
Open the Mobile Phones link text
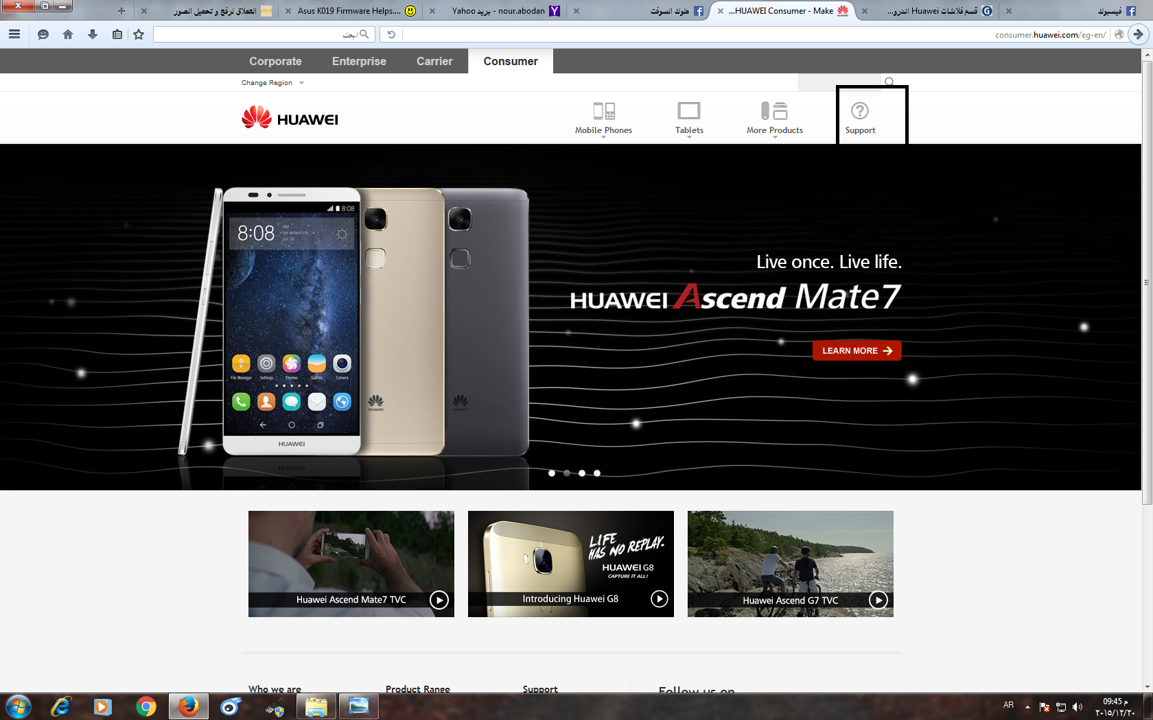[x=603, y=130]
